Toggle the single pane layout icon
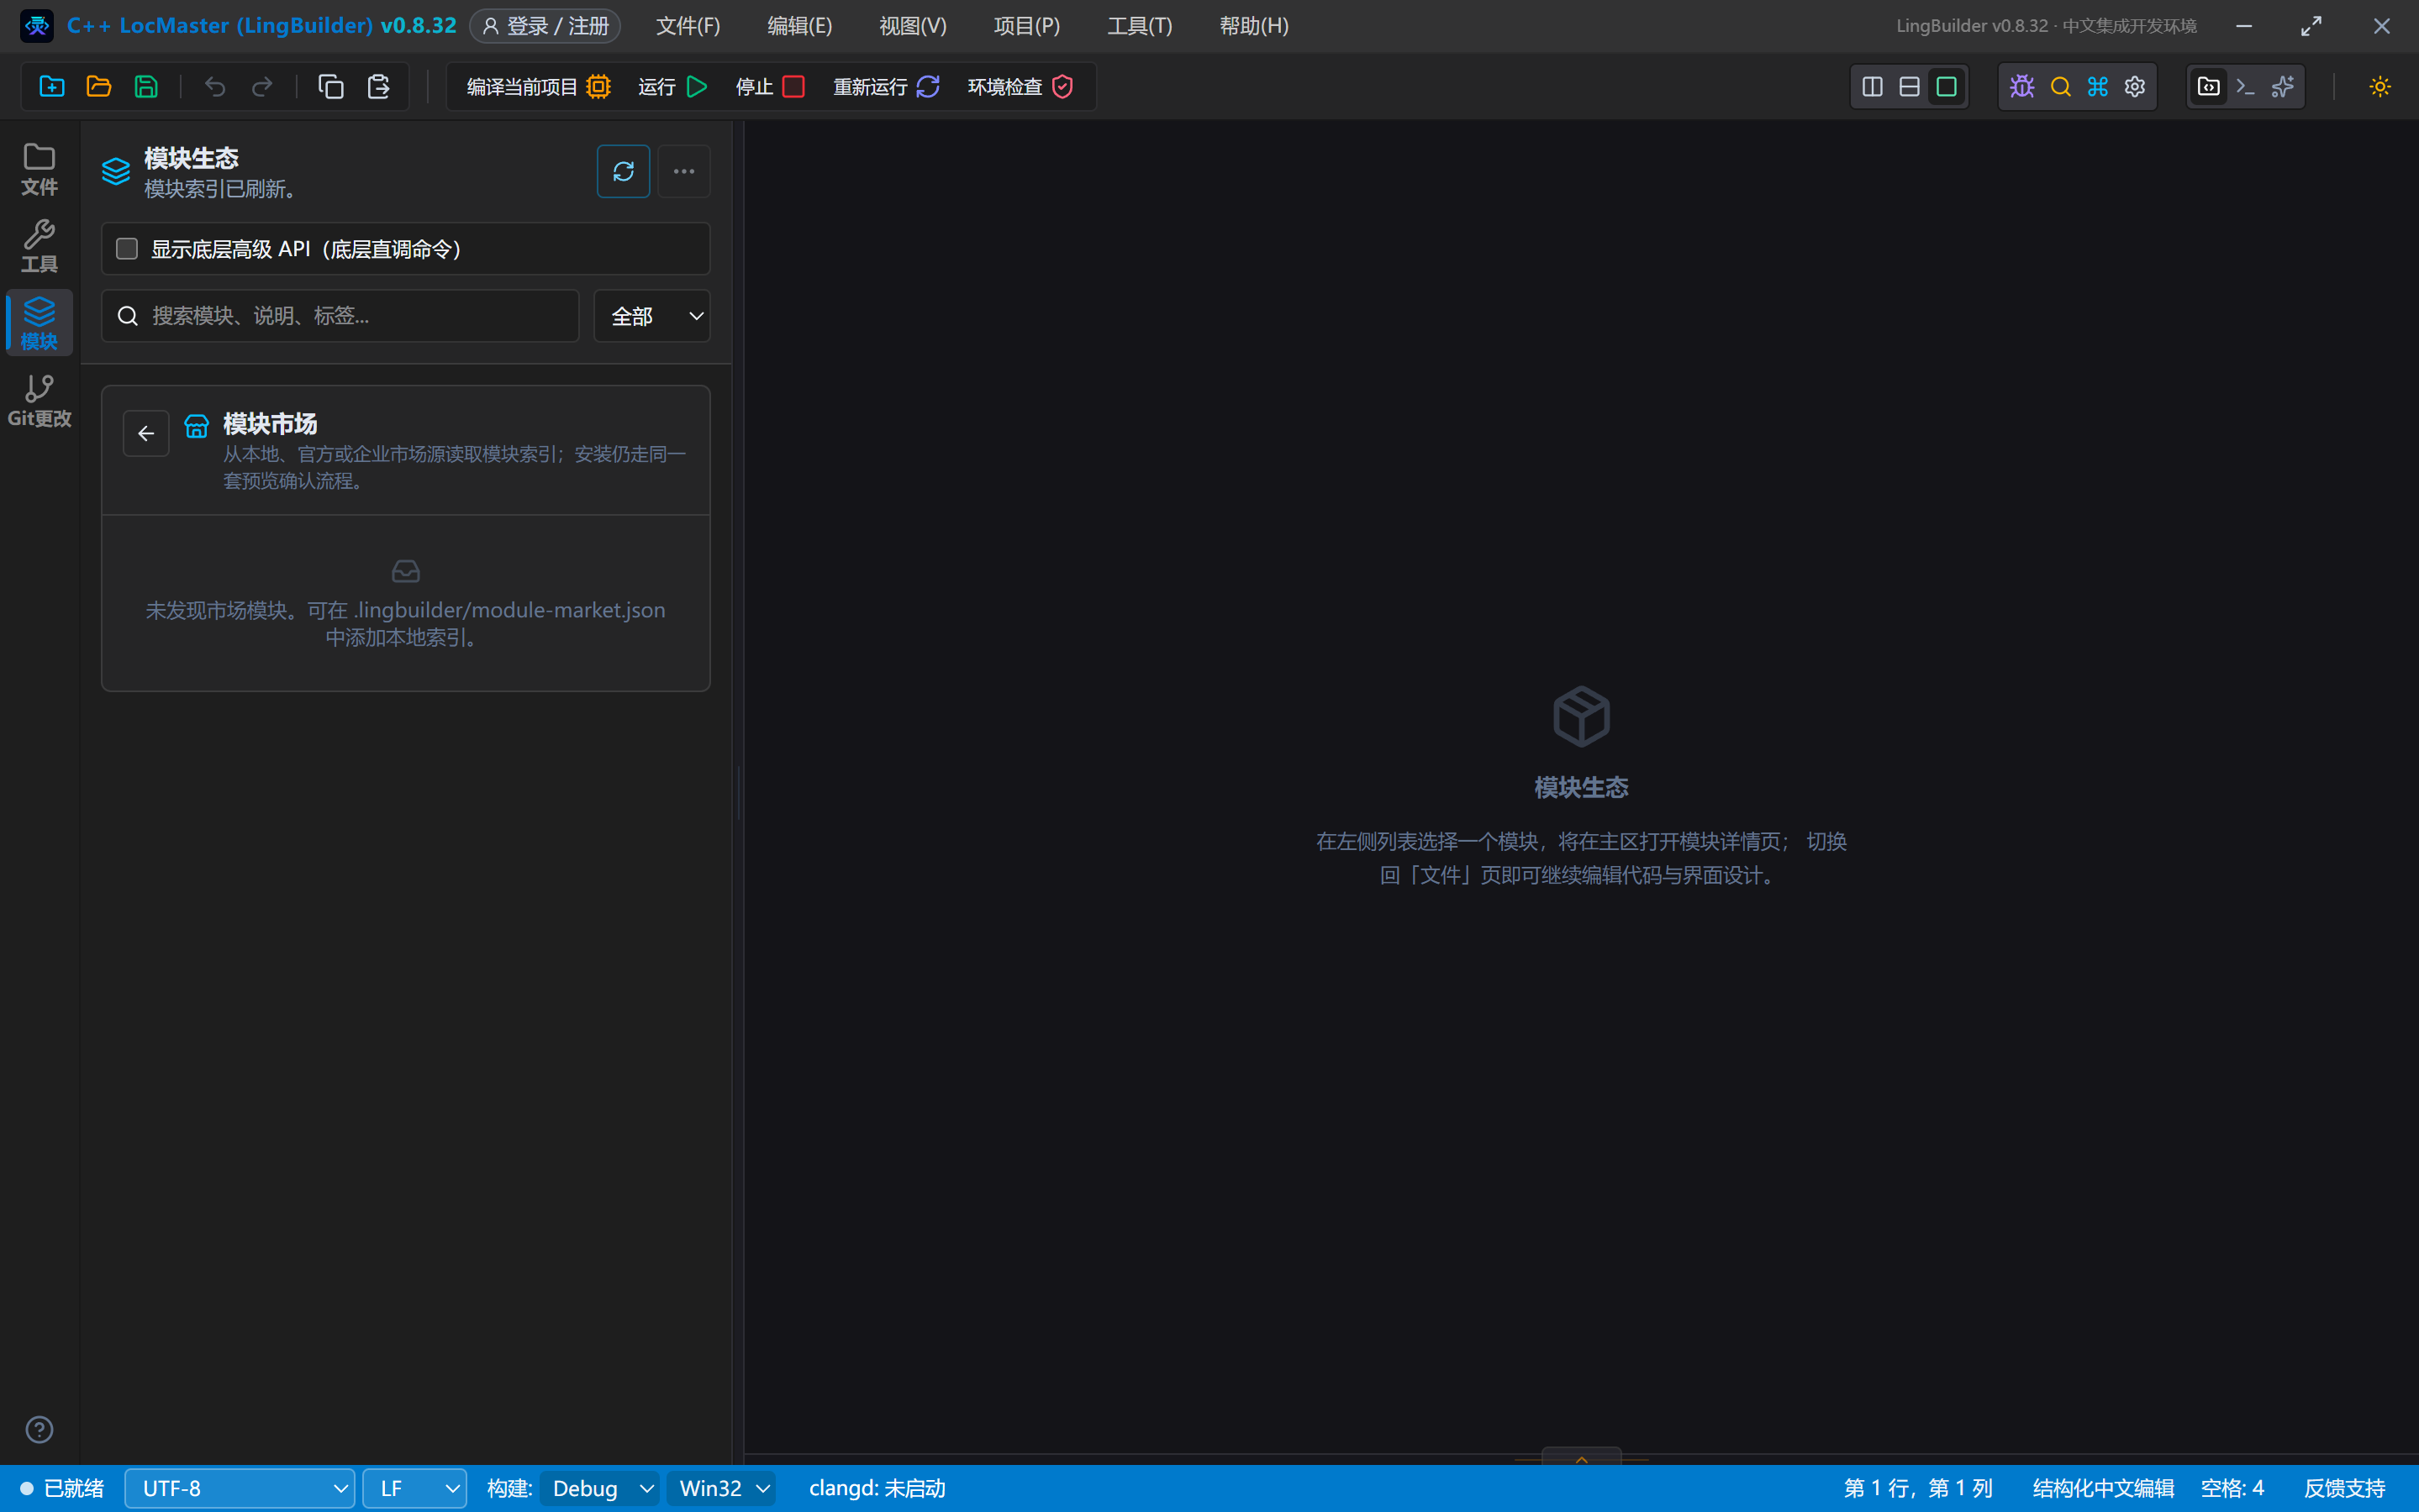 (x=1947, y=87)
